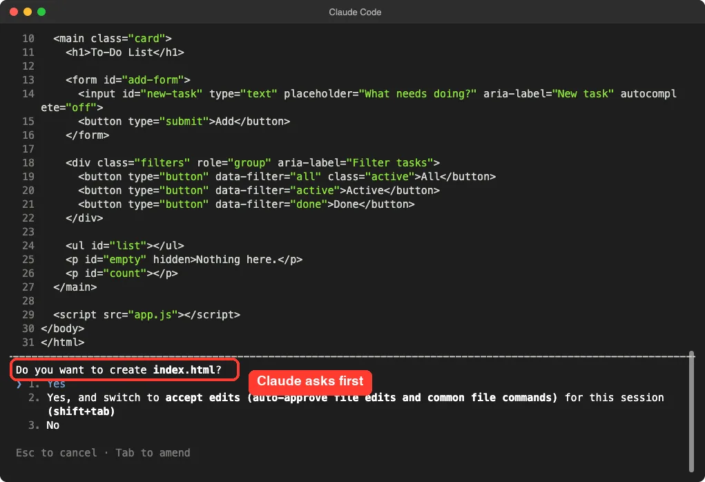This screenshot has width=705, height=482.
Task: Click the 'Filter tasks' aria-label string
Action: 390,163
